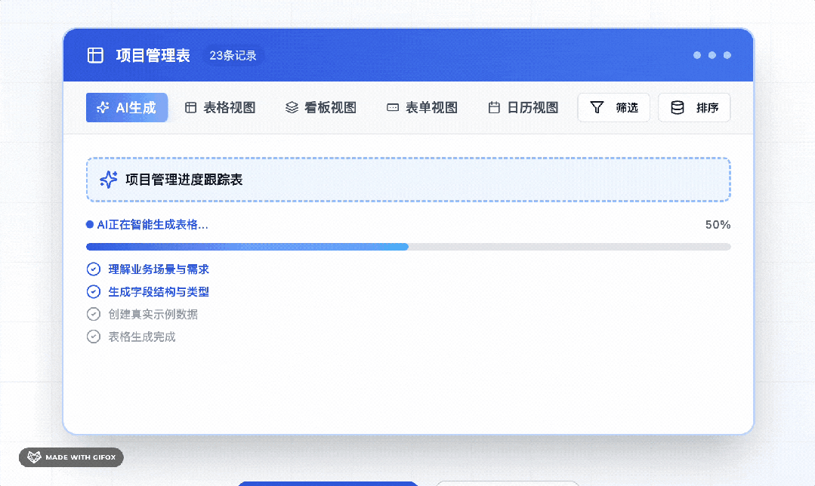Click the 看板视图 layers icon

click(291, 107)
